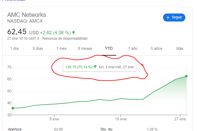Click the 27 ene axis label
Viewport: 198px width, 131px height.
click(x=180, y=119)
